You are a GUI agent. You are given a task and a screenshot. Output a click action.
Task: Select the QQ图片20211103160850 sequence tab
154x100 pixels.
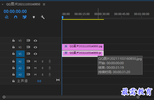pyautogui.click(x=23, y=4)
